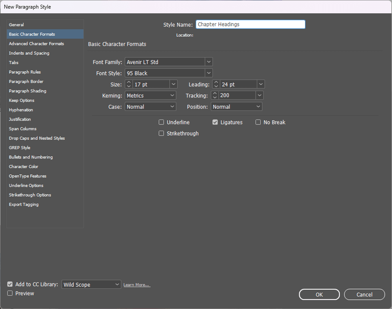Viewport: 392px width, 309px height.
Task: Open Paragraph Border settings
Action: 45,82
